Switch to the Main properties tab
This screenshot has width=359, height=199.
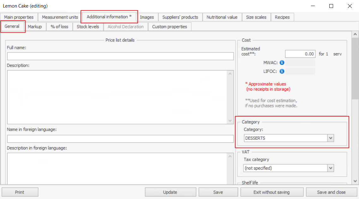tap(19, 17)
